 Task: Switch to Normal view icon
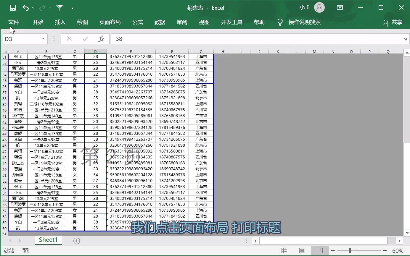284,251
